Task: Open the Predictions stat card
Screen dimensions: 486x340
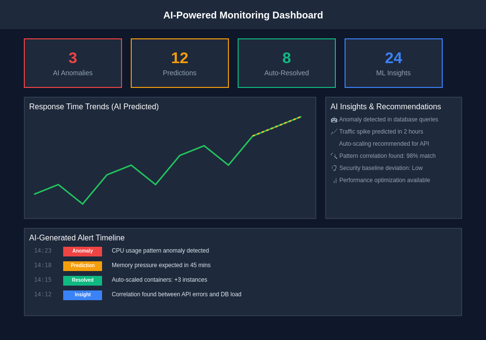Action: coord(180,63)
